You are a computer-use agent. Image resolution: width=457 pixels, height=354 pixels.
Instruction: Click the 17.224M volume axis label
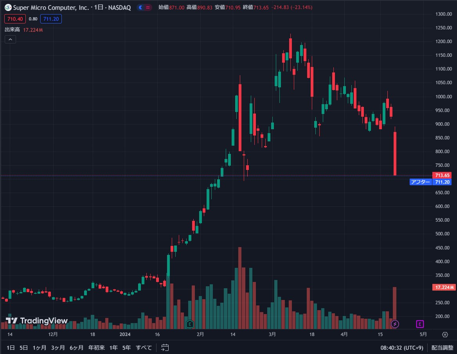pos(444,287)
